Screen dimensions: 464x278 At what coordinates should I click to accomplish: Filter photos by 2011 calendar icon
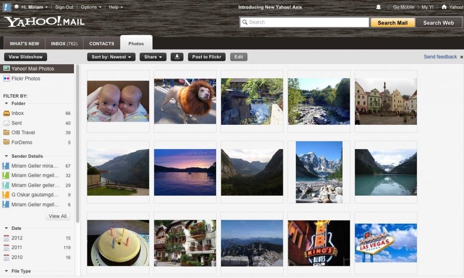click(x=6, y=248)
